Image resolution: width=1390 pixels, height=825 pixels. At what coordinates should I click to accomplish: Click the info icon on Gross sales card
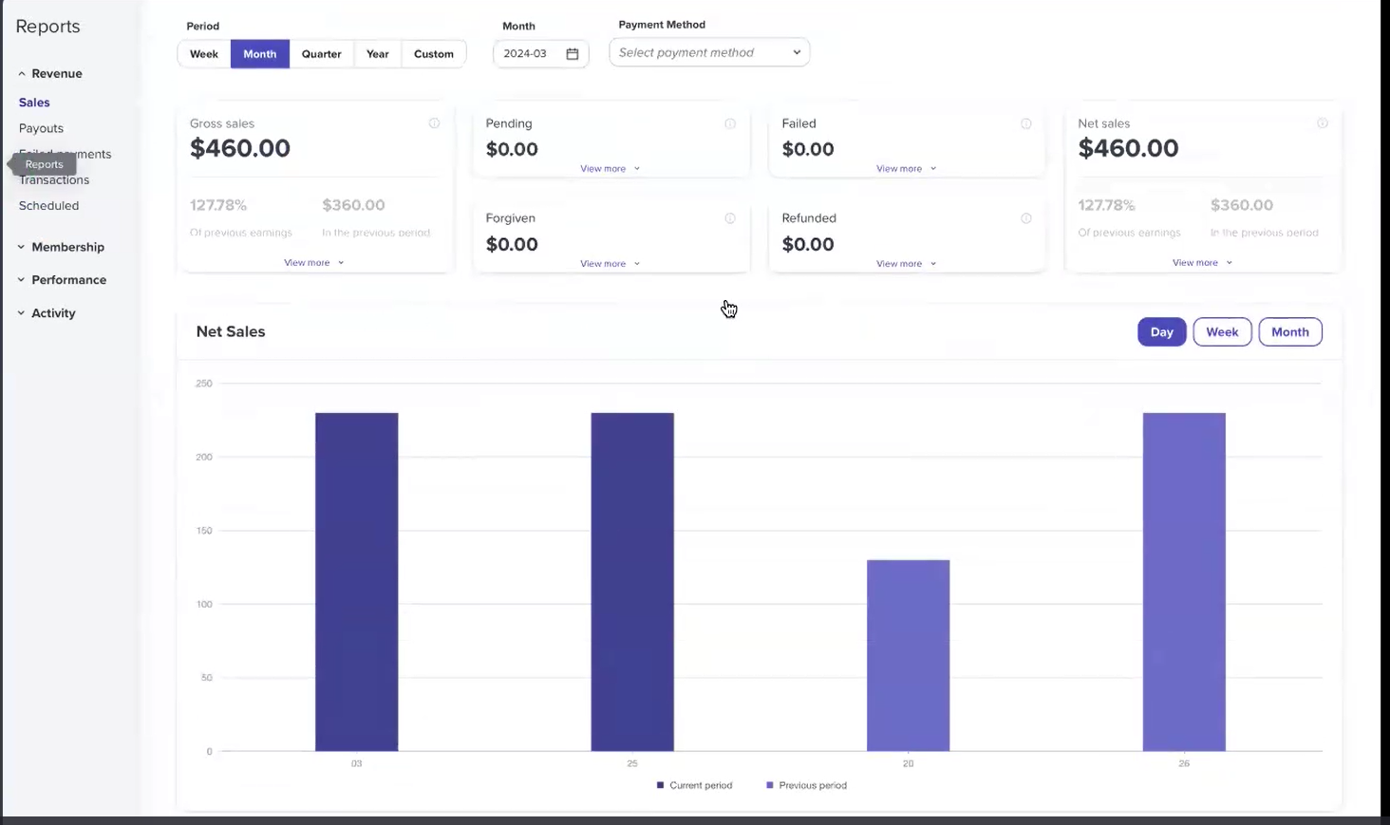coord(434,123)
